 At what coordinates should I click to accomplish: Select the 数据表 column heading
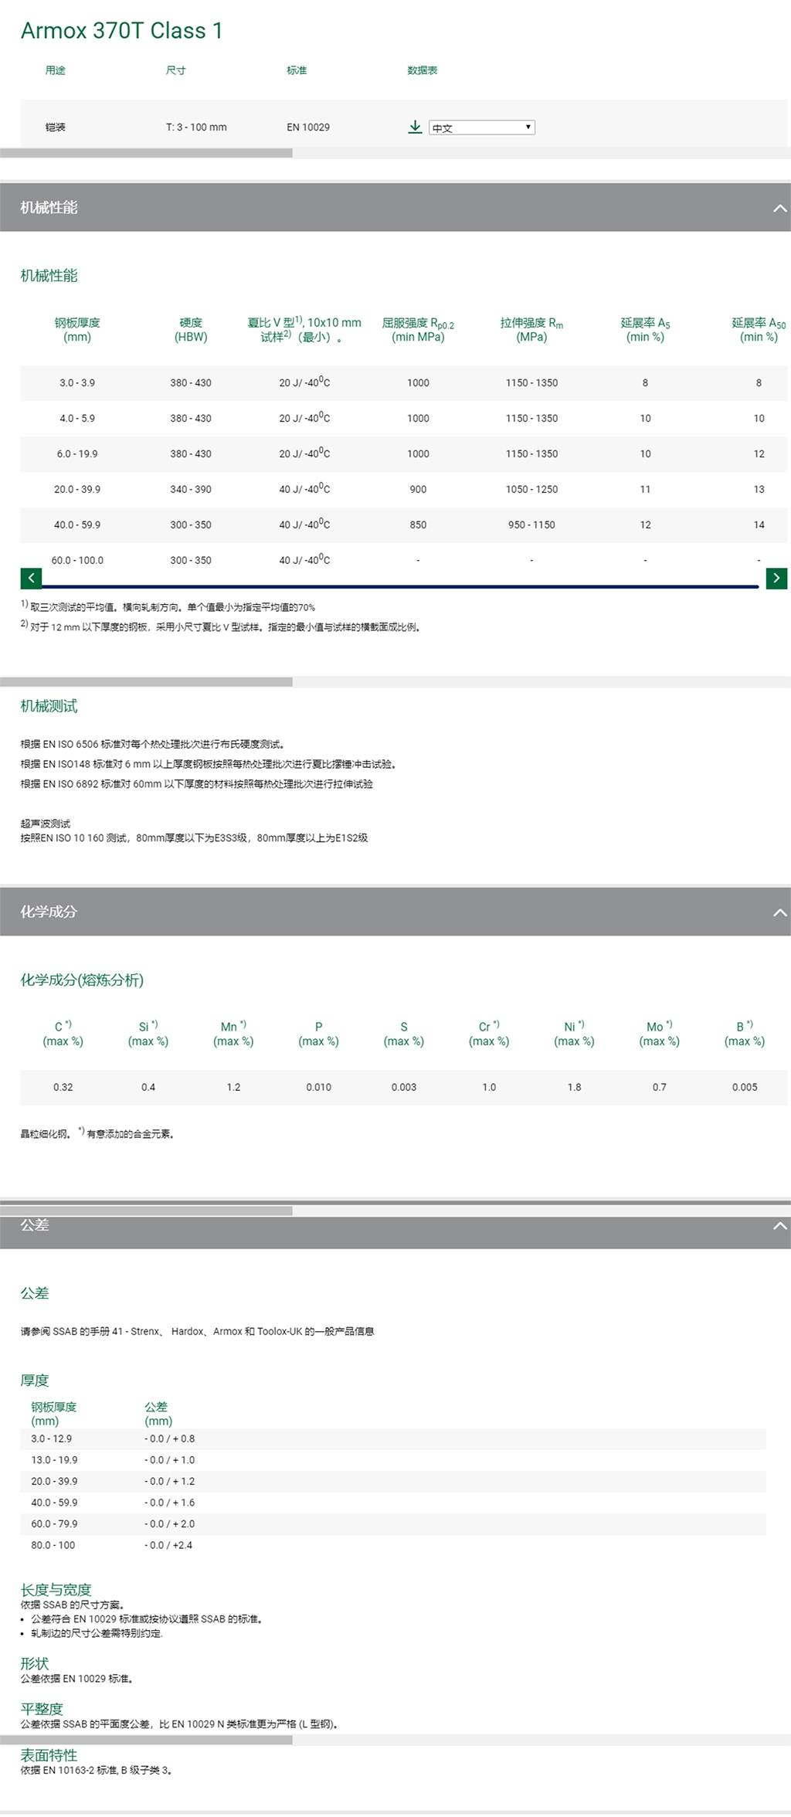tap(423, 70)
